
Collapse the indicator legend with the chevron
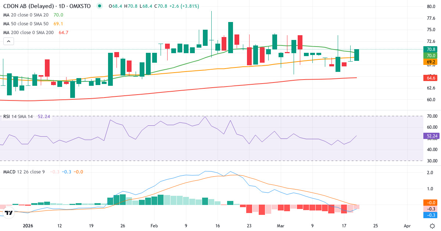pos(8,41)
